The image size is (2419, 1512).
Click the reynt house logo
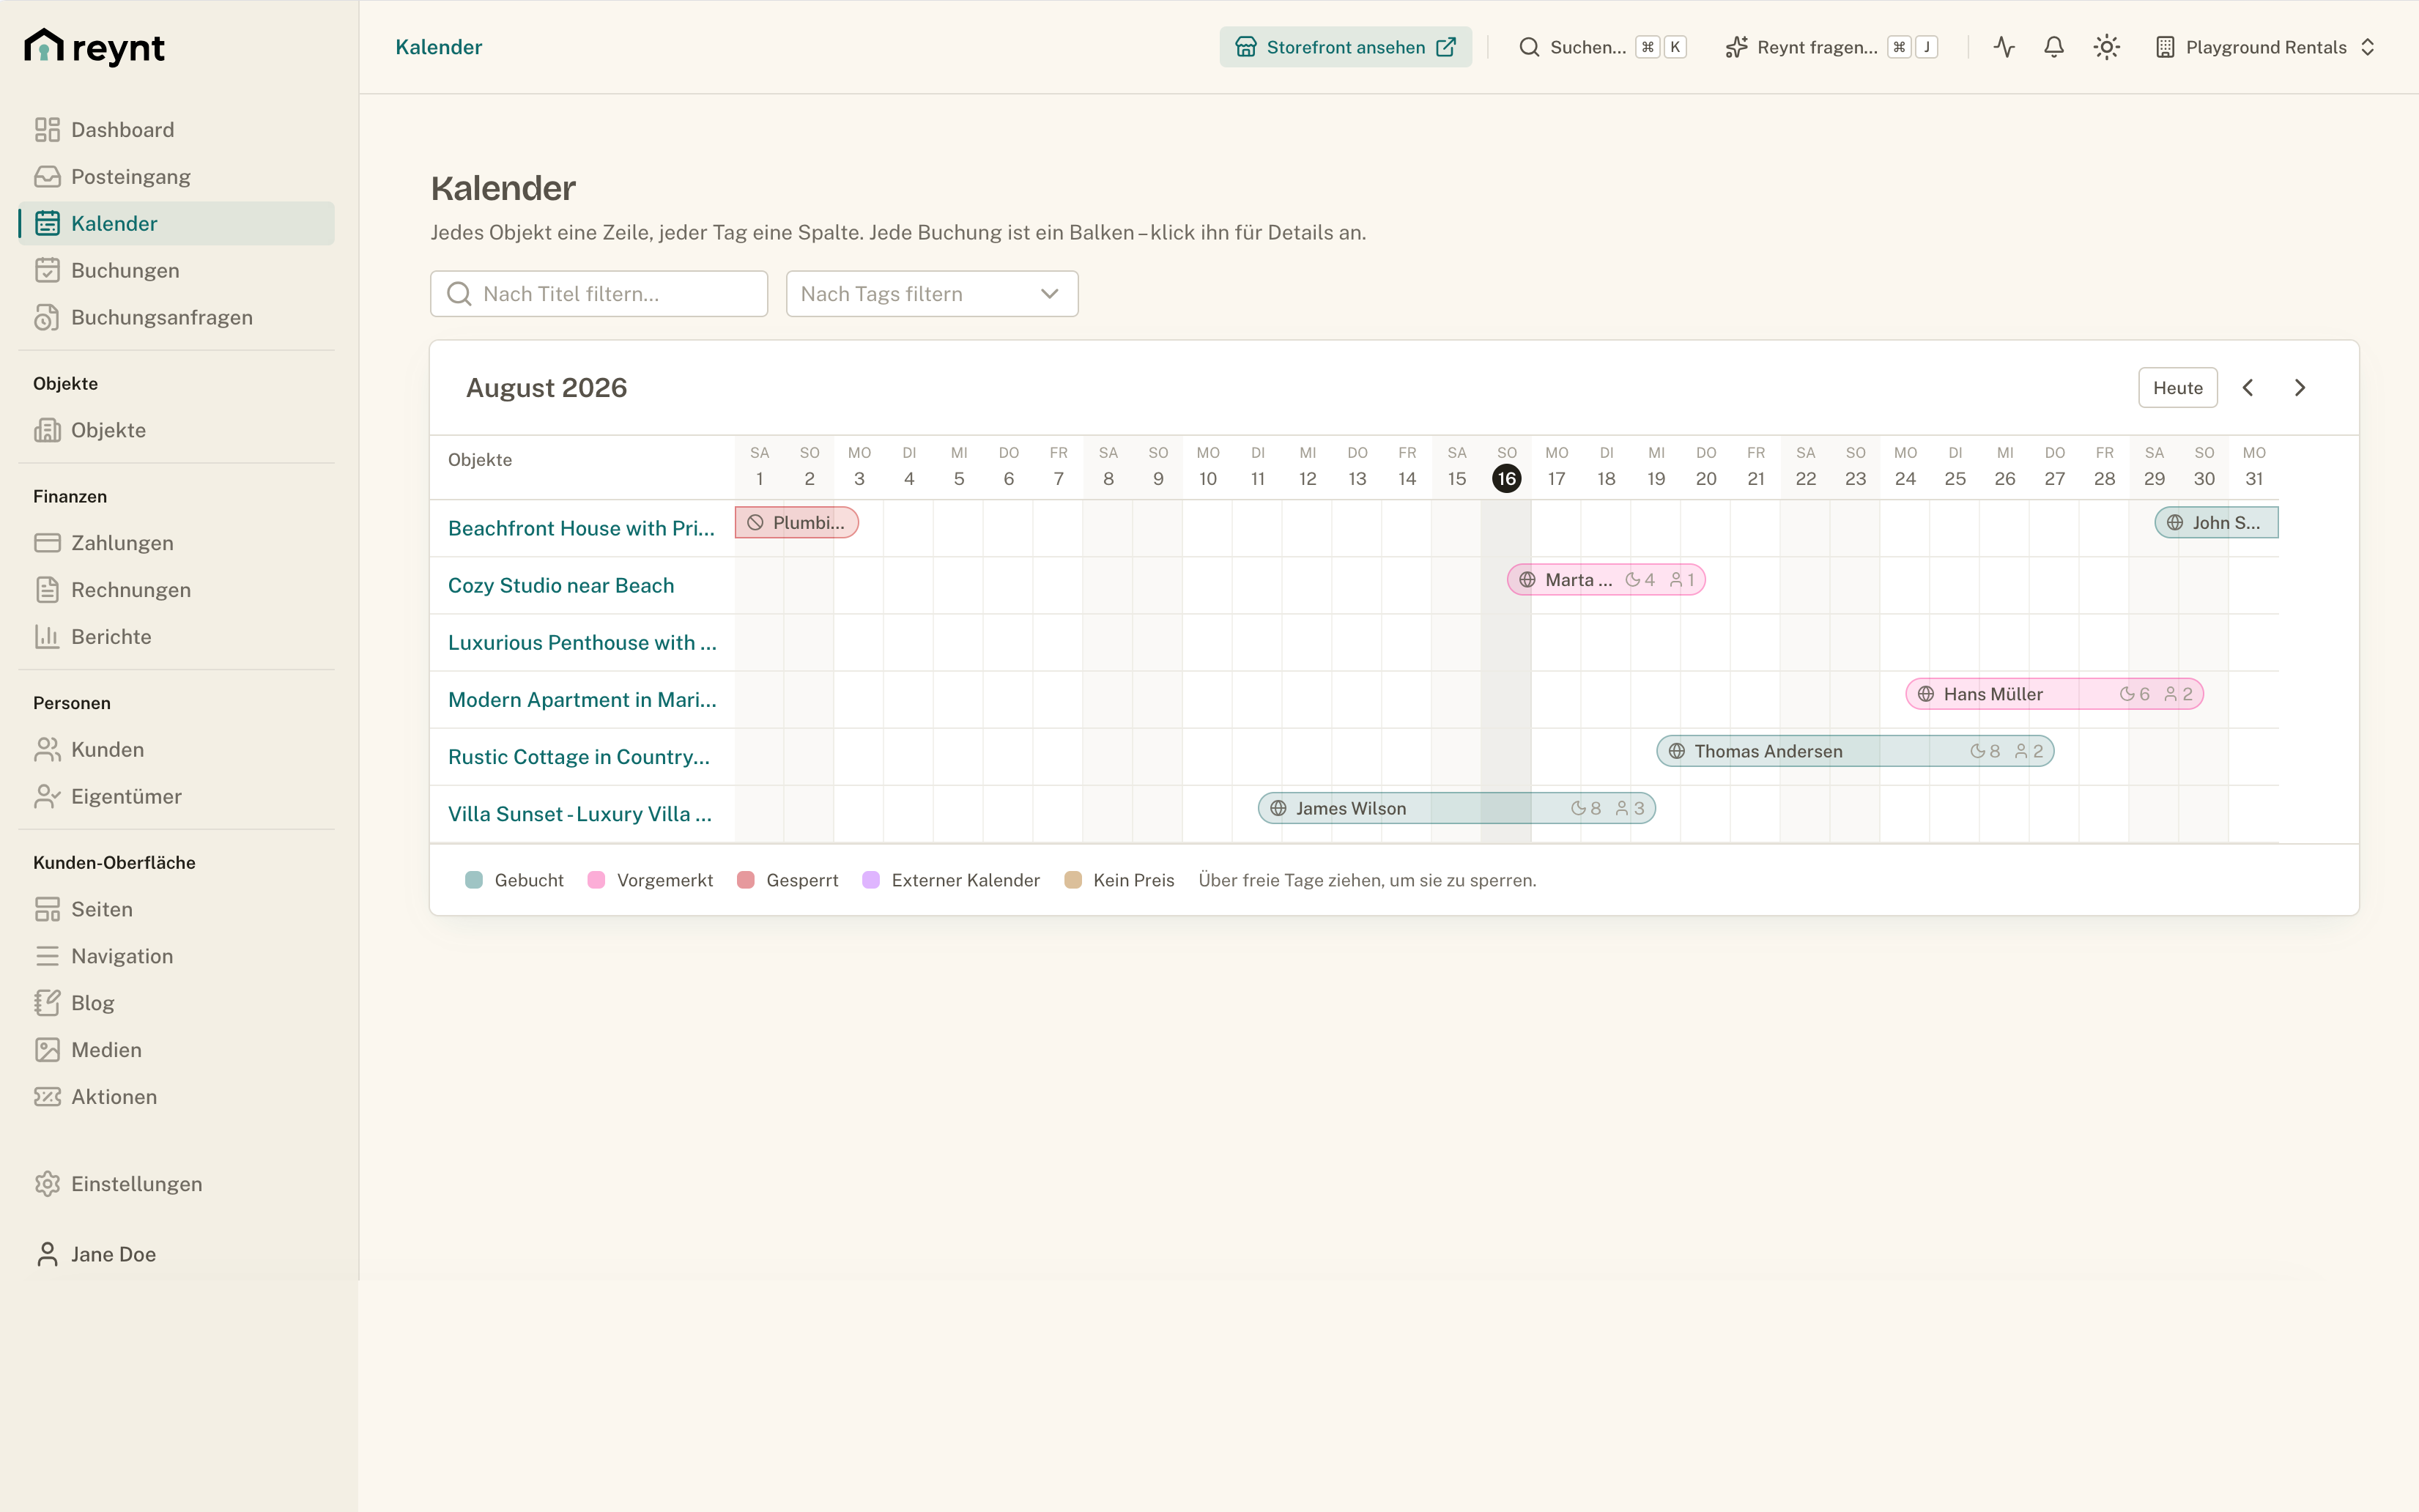click(94, 46)
